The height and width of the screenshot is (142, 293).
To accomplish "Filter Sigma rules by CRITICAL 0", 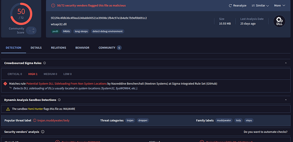I will pyautogui.click(x=15, y=74).
